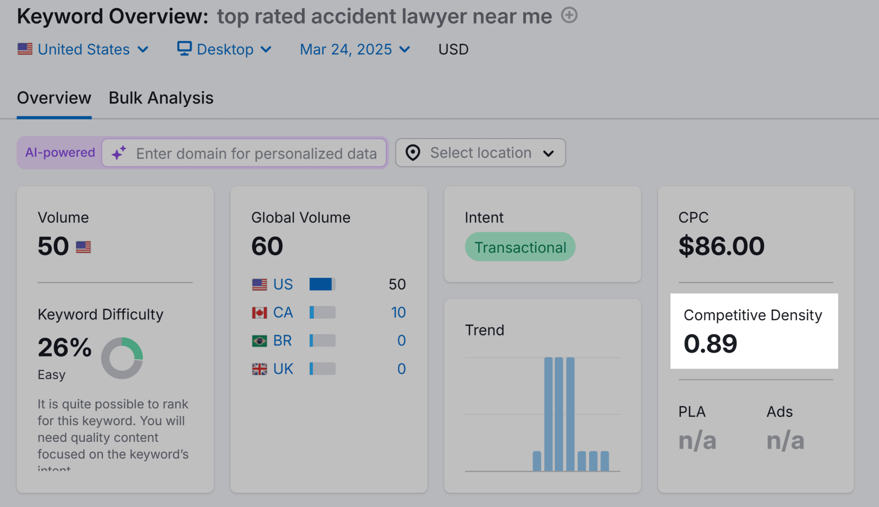Viewport: 879px width, 507px height.
Task: Expand the Mar 24, 2025 date picker
Action: [355, 49]
